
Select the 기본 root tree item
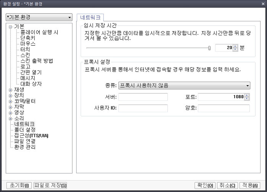19,27
